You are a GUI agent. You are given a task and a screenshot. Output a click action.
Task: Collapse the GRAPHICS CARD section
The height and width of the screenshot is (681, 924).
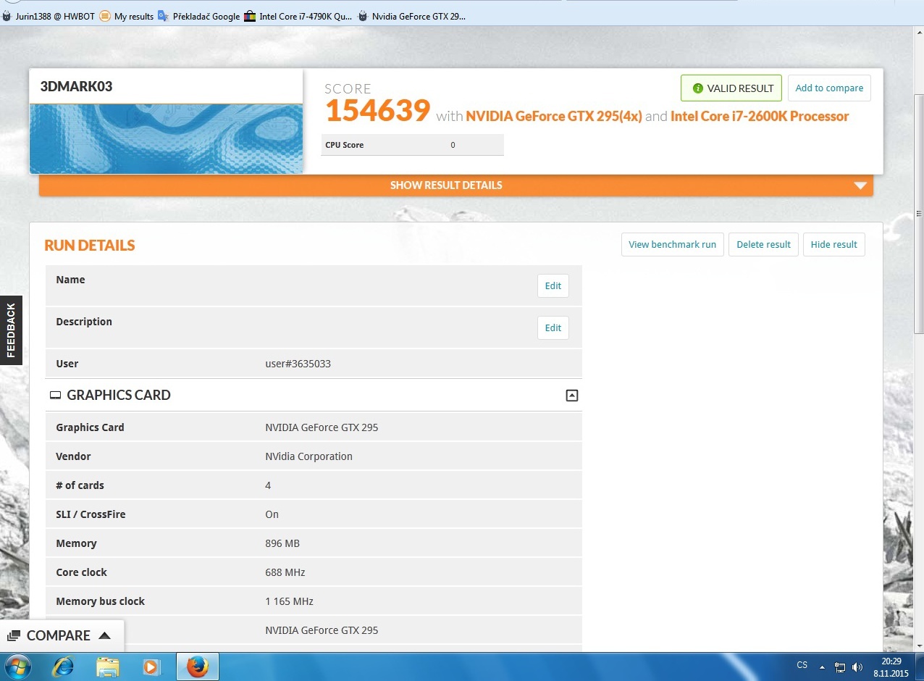click(572, 396)
